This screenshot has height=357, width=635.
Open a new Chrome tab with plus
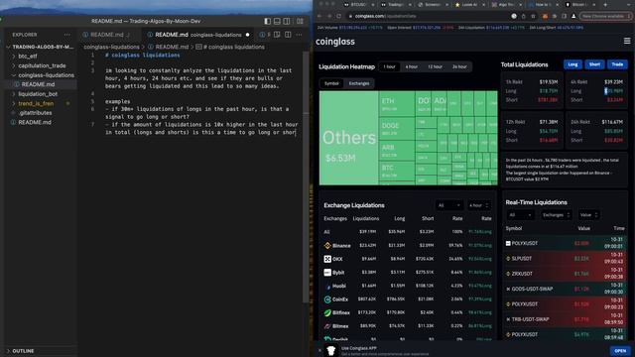point(605,4)
